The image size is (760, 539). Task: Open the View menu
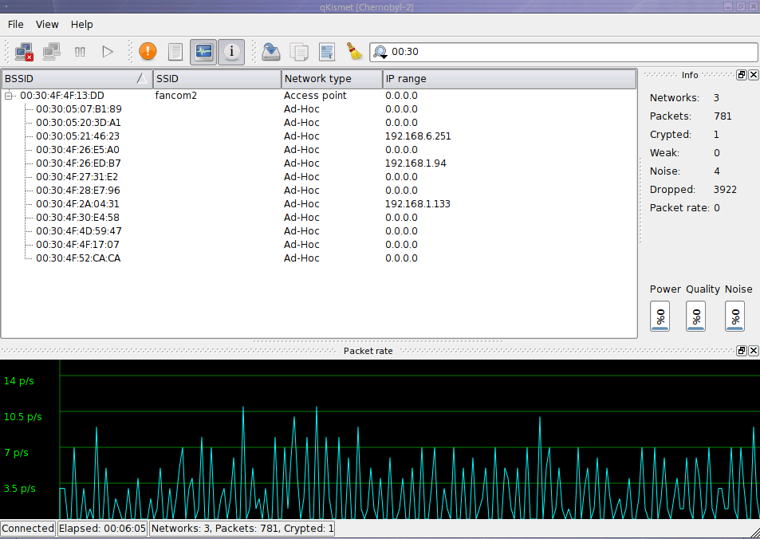47,25
